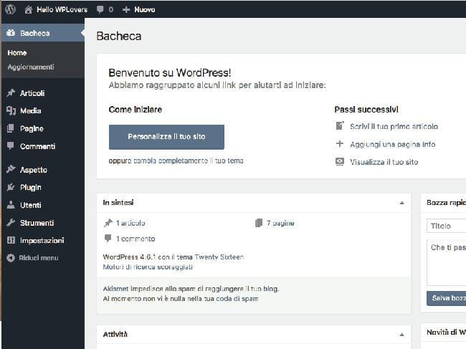
Task: Open the comments bubble icon in the admin bar
Action: [100, 9]
